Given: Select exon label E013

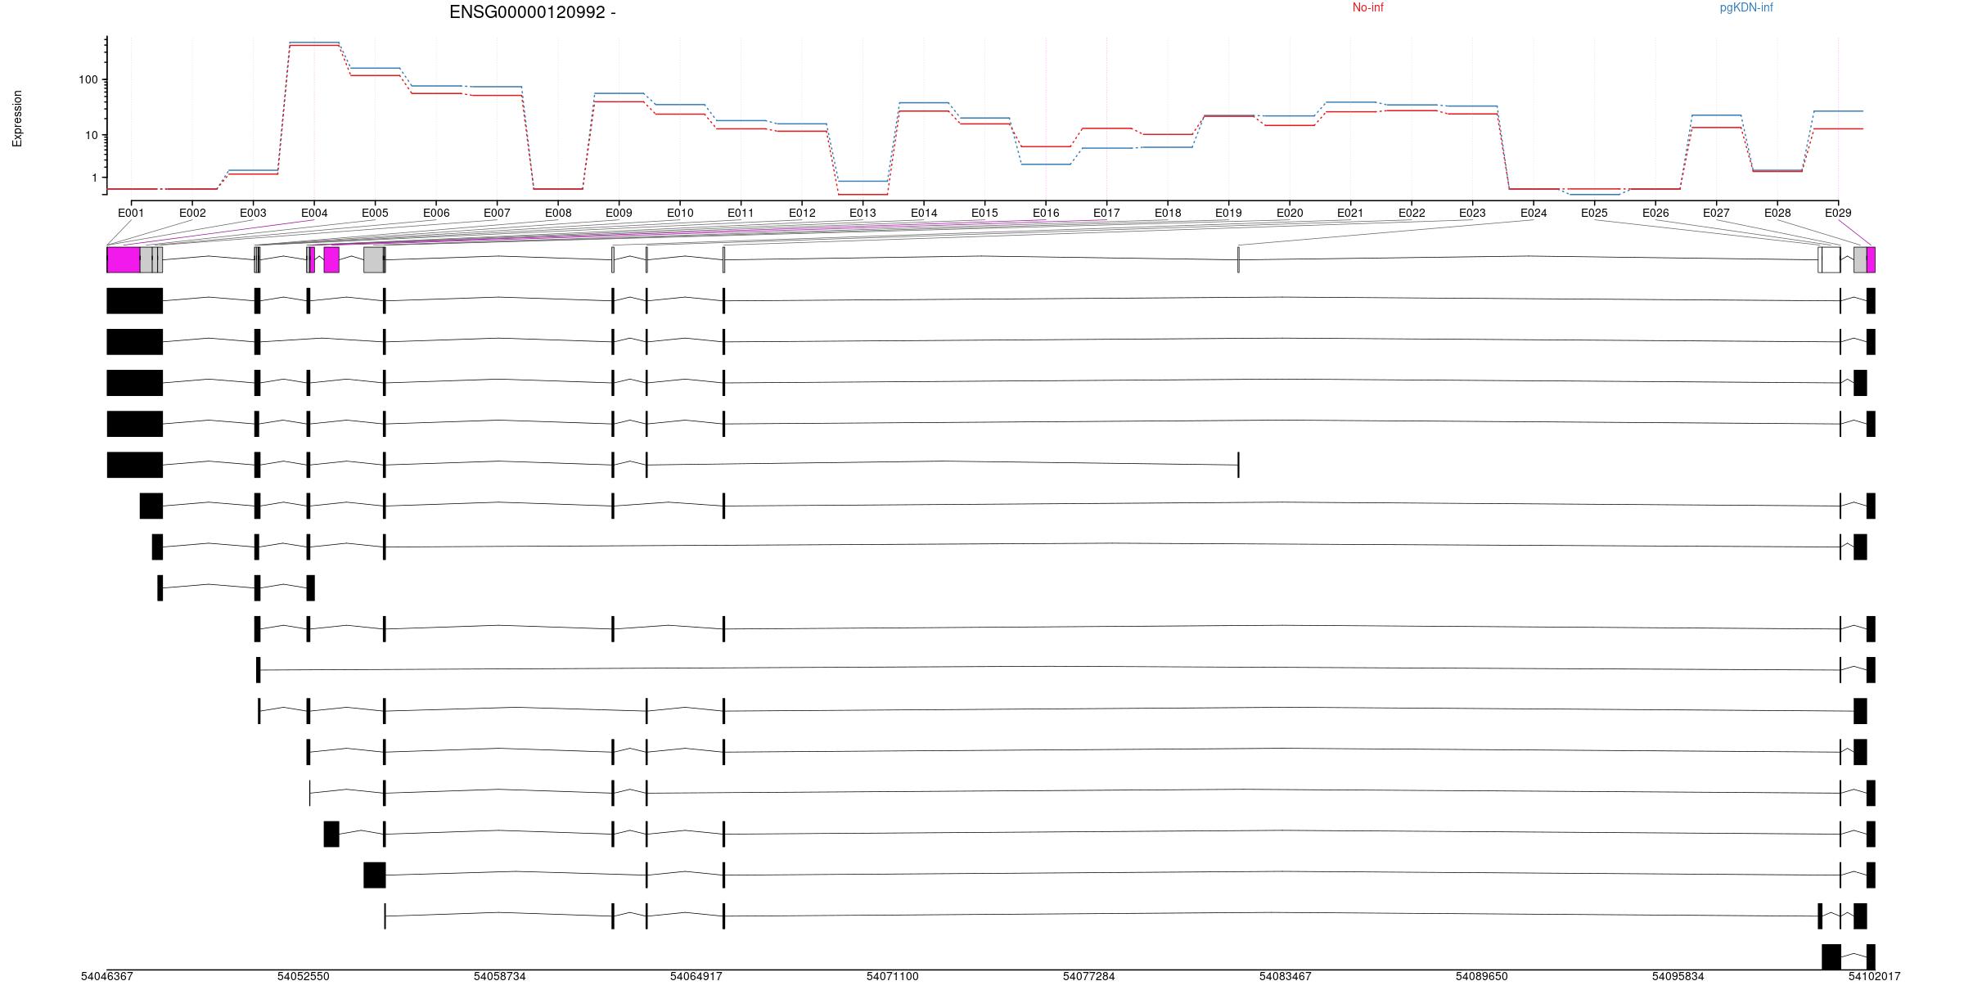Looking at the screenshot, I should 863,213.
